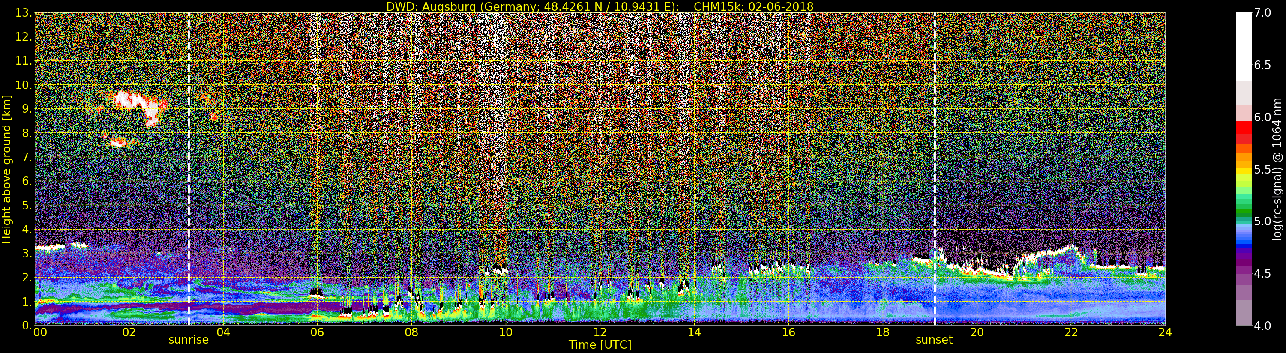Click the plot title 'DWD: Augsburg (Germany...)'
Viewport: 1286px width, 353px height.
(600, 6)
